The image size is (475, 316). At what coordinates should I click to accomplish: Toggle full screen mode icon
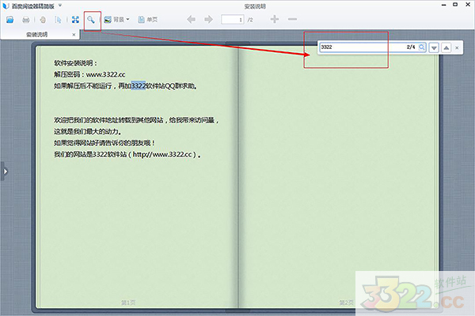tap(75, 20)
